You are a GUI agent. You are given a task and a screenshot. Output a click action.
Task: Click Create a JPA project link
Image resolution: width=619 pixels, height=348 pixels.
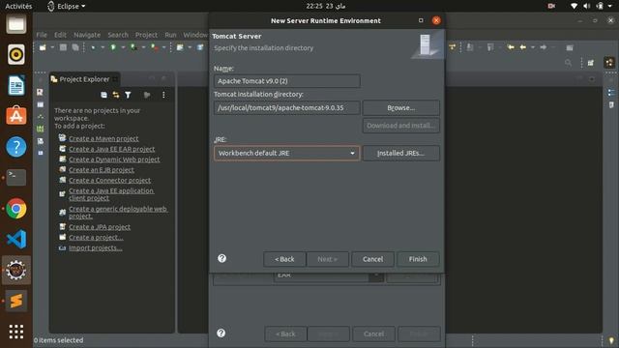coord(100,227)
